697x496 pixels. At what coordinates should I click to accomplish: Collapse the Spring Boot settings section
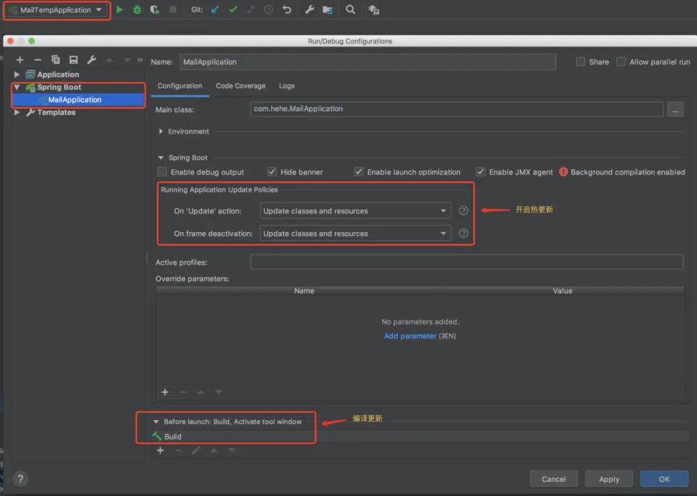[161, 157]
